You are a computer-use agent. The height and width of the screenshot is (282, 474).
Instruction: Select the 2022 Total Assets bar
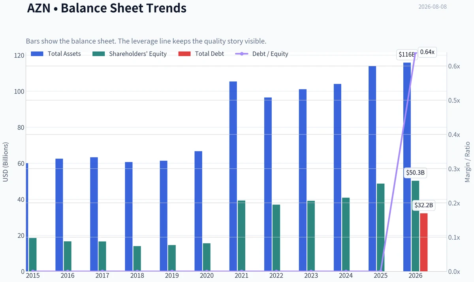coord(268,184)
